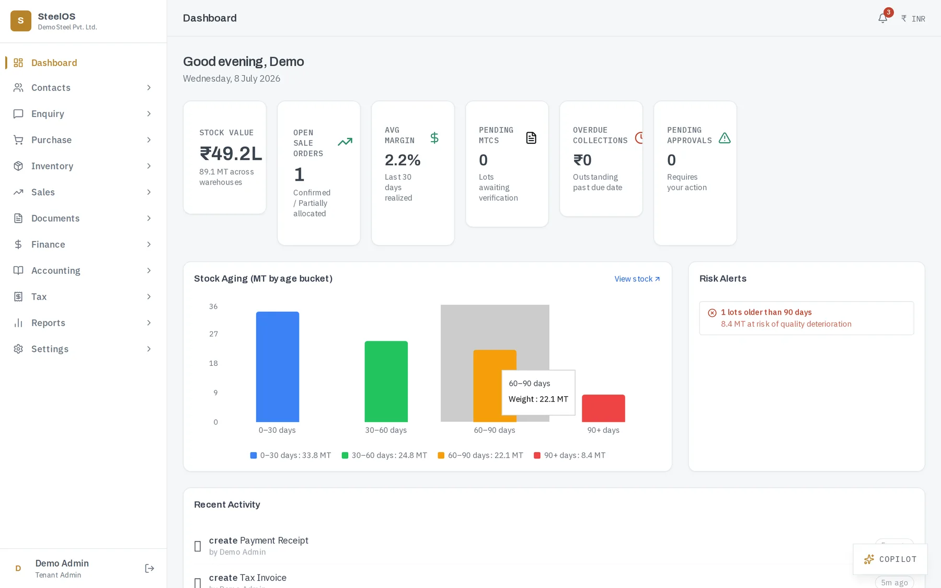
Task: Open the Dashboard menu item
Action: coord(83,63)
